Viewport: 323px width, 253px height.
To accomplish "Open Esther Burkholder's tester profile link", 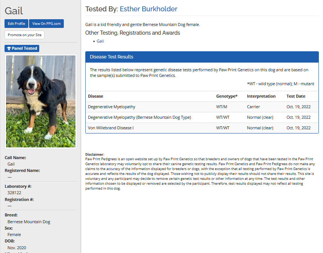I will click(x=148, y=9).
